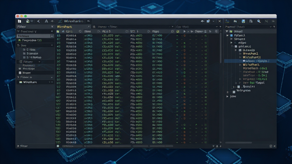Open the dropdown arrow on the Fractiest row
Screen dimensions: 292x164
pos(52,31)
